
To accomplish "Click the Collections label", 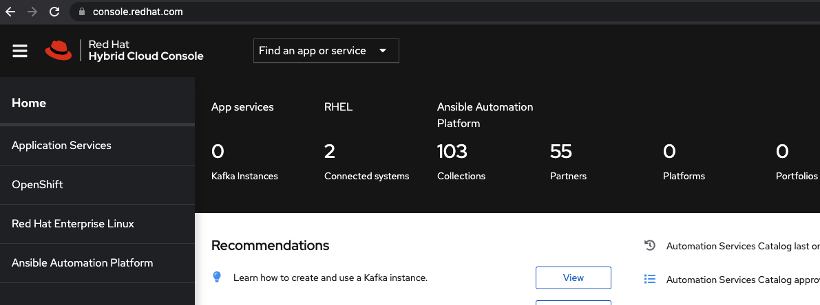I will click(461, 177).
